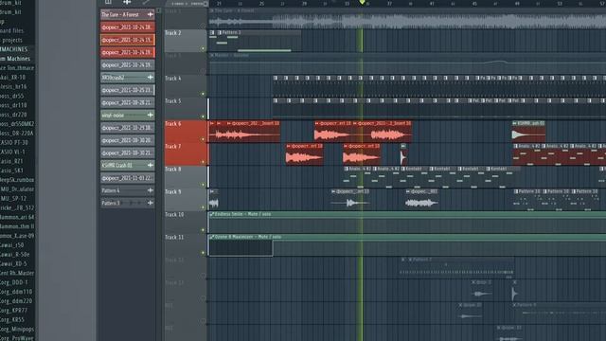Open clip menu of Ozone 8 Maximizer automation clip
The image size is (606, 341).
point(211,237)
